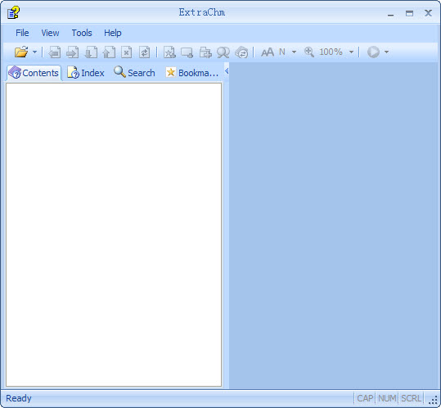The width and height of the screenshot is (441, 408).
Task: Switch to the Search tab
Action: pos(134,73)
